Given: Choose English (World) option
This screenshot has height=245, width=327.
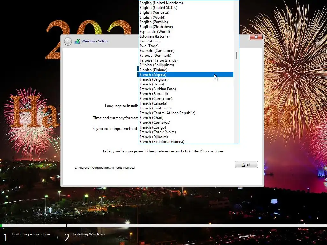Looking at the screenshot, I should coord(186,17).
